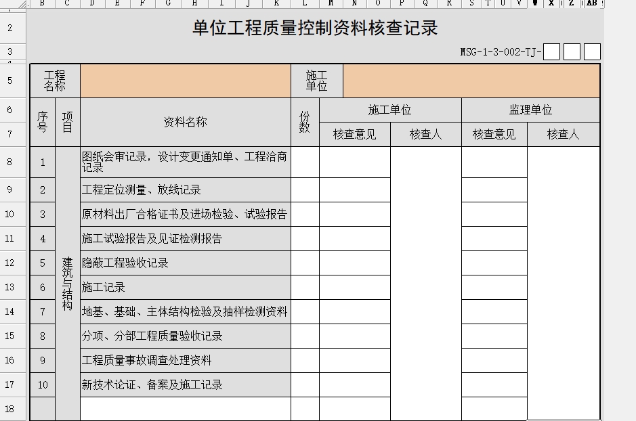Image resolution: width=636 pixels, height=421 pixels.
Task: Select the 工程定位测量、放线记录 cell
Action: pos(185,190)
